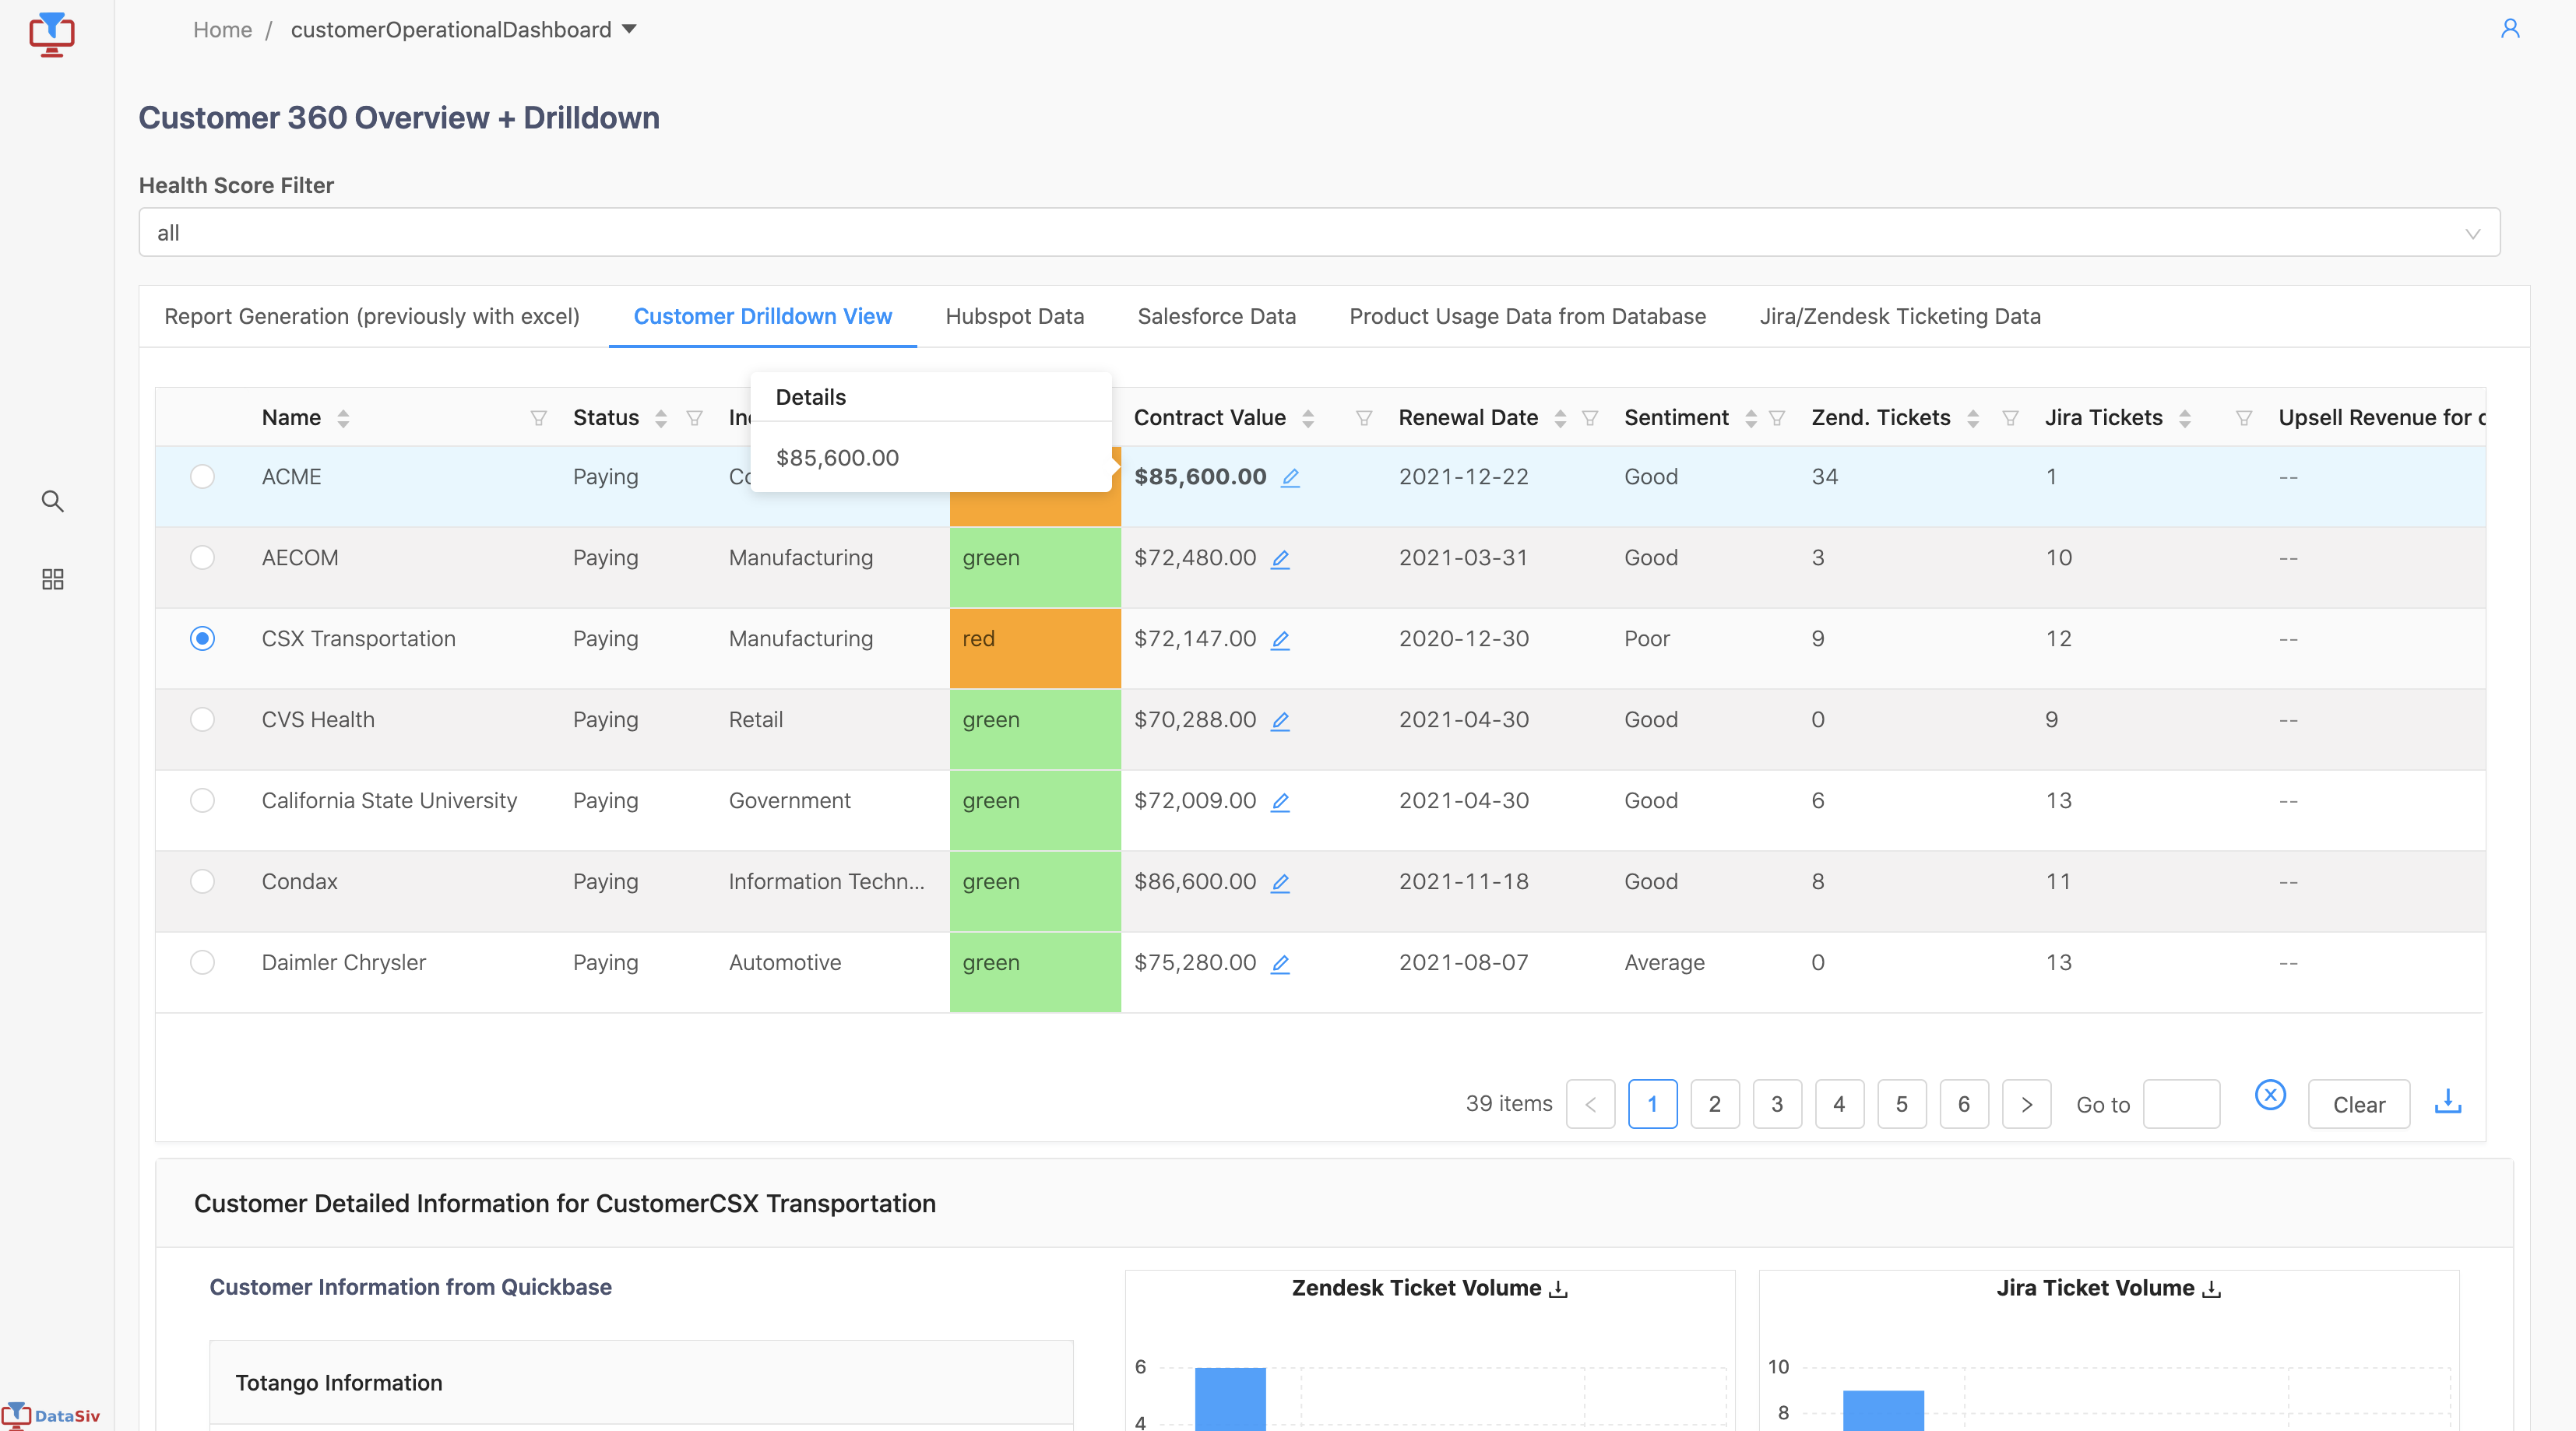Switch to Customer Drilldown View tab
This screenshot has height=1431, width=2576.
(x=763, y=317)
